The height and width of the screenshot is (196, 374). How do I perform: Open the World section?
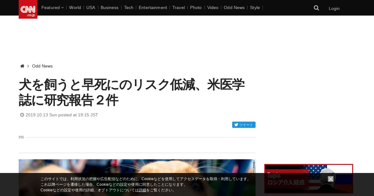click(75, 7)
